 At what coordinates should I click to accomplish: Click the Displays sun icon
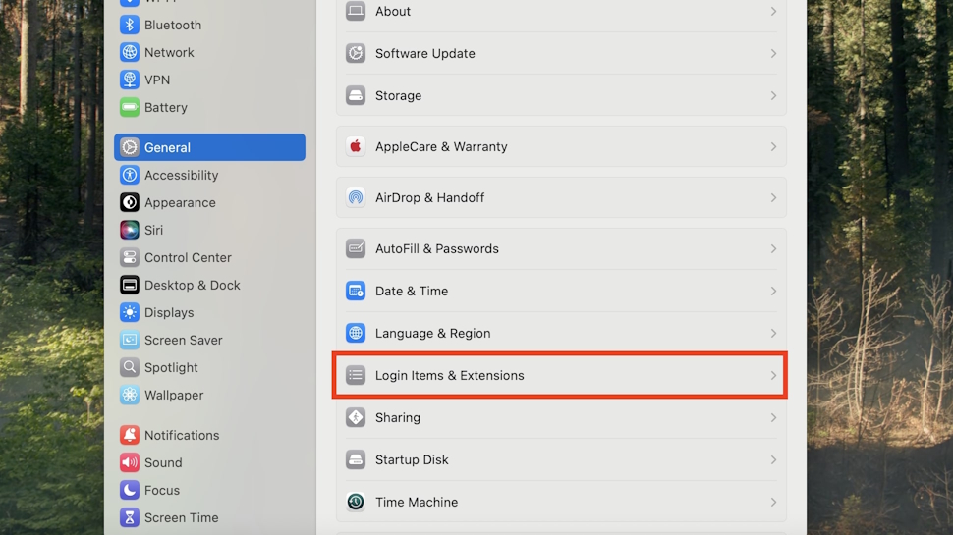pyautogui.click(x=129, y=313)
